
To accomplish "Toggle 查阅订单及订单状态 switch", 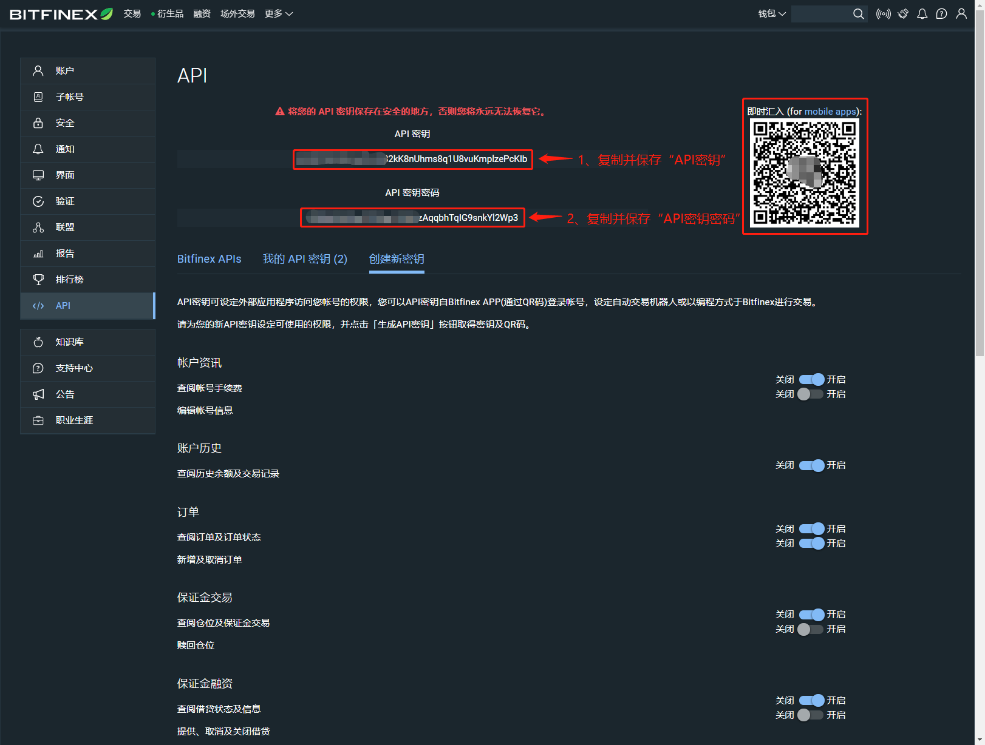I will [x=811, y=529].
